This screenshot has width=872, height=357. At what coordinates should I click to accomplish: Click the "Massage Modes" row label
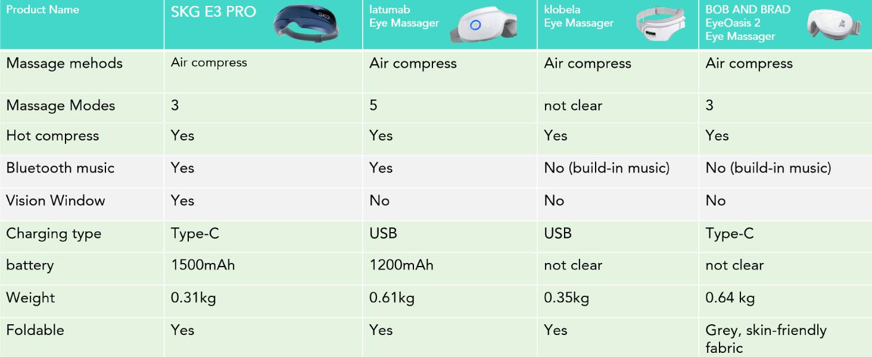pos(60,106)
